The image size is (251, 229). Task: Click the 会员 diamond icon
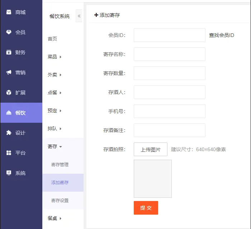click(9, 32)
